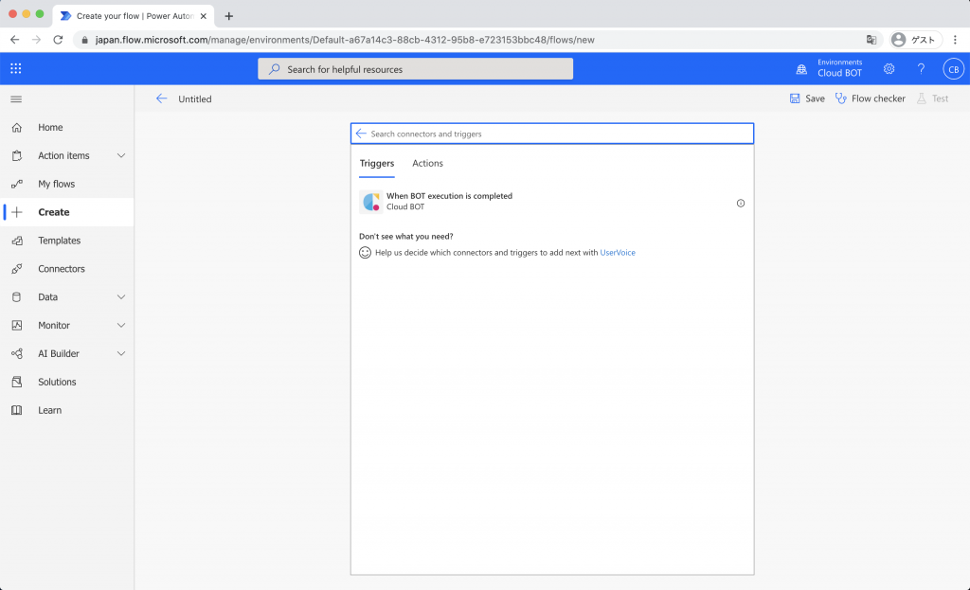Image resolution: width=970 pixels, height=590 pixels.
Task: Open the app launcher waffle icon
Action: click(x=16, y=68)
